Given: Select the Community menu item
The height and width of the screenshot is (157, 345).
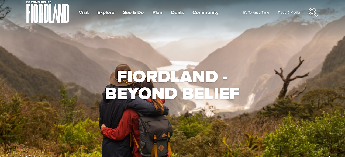Looking at the screenshot, I should (205, 12).
